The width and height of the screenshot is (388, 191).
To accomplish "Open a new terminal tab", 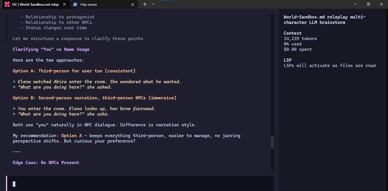I will (145, 4).
